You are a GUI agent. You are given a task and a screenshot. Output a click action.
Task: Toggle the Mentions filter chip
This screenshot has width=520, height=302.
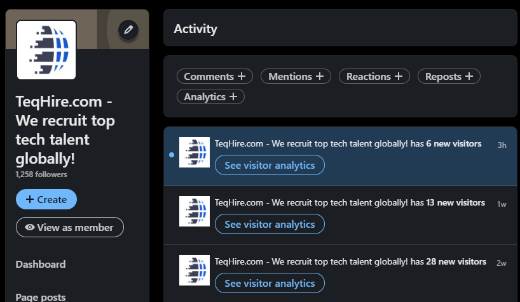coord(296,77)
